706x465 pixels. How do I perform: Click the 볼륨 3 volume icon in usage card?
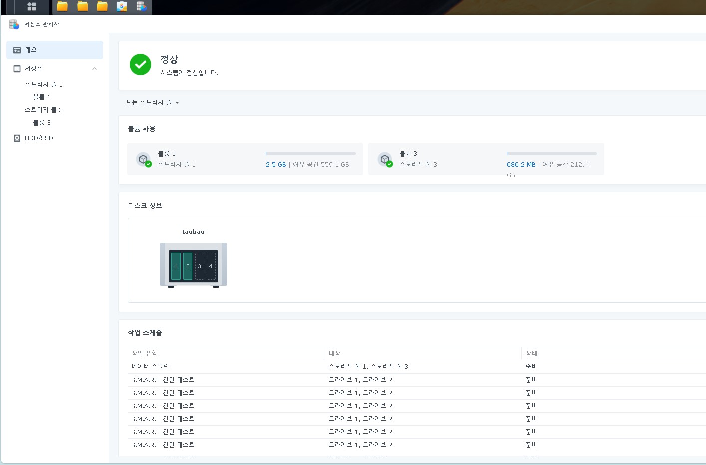point(385,159)
